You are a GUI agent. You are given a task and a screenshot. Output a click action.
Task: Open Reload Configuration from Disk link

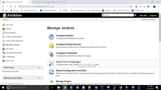click(71, 70)
